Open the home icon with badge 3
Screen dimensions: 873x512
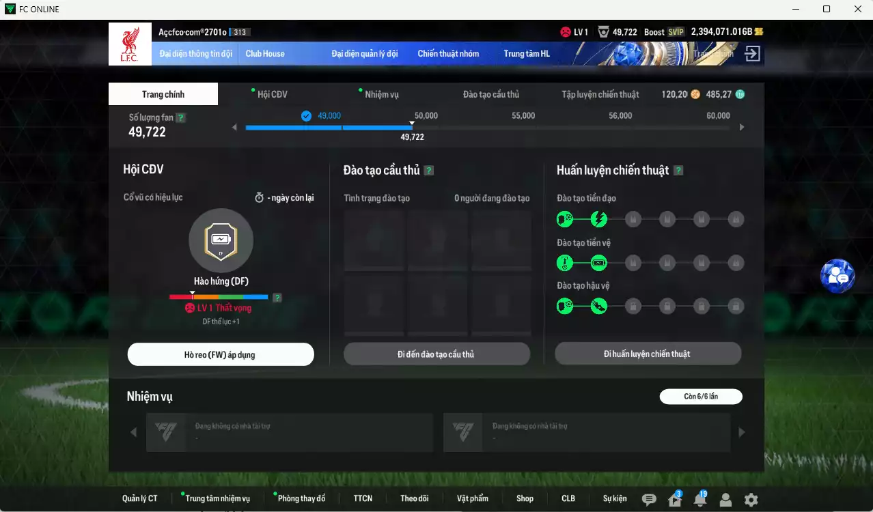click(x=675, y=500)
